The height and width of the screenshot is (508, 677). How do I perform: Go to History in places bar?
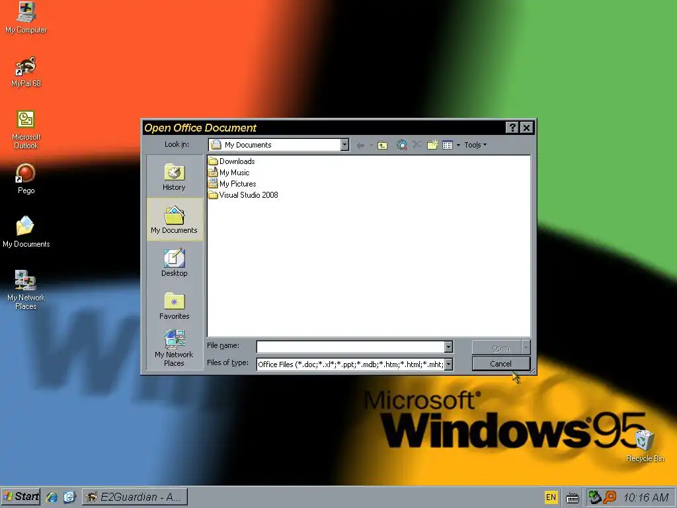(x=174, y=177)
